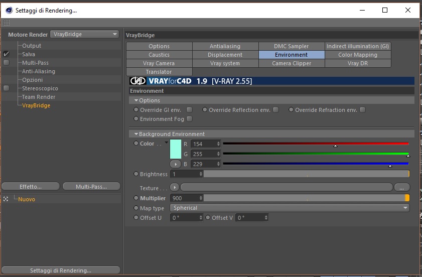
Task: Switch to the Antialiasing tab
Action: 225,46
